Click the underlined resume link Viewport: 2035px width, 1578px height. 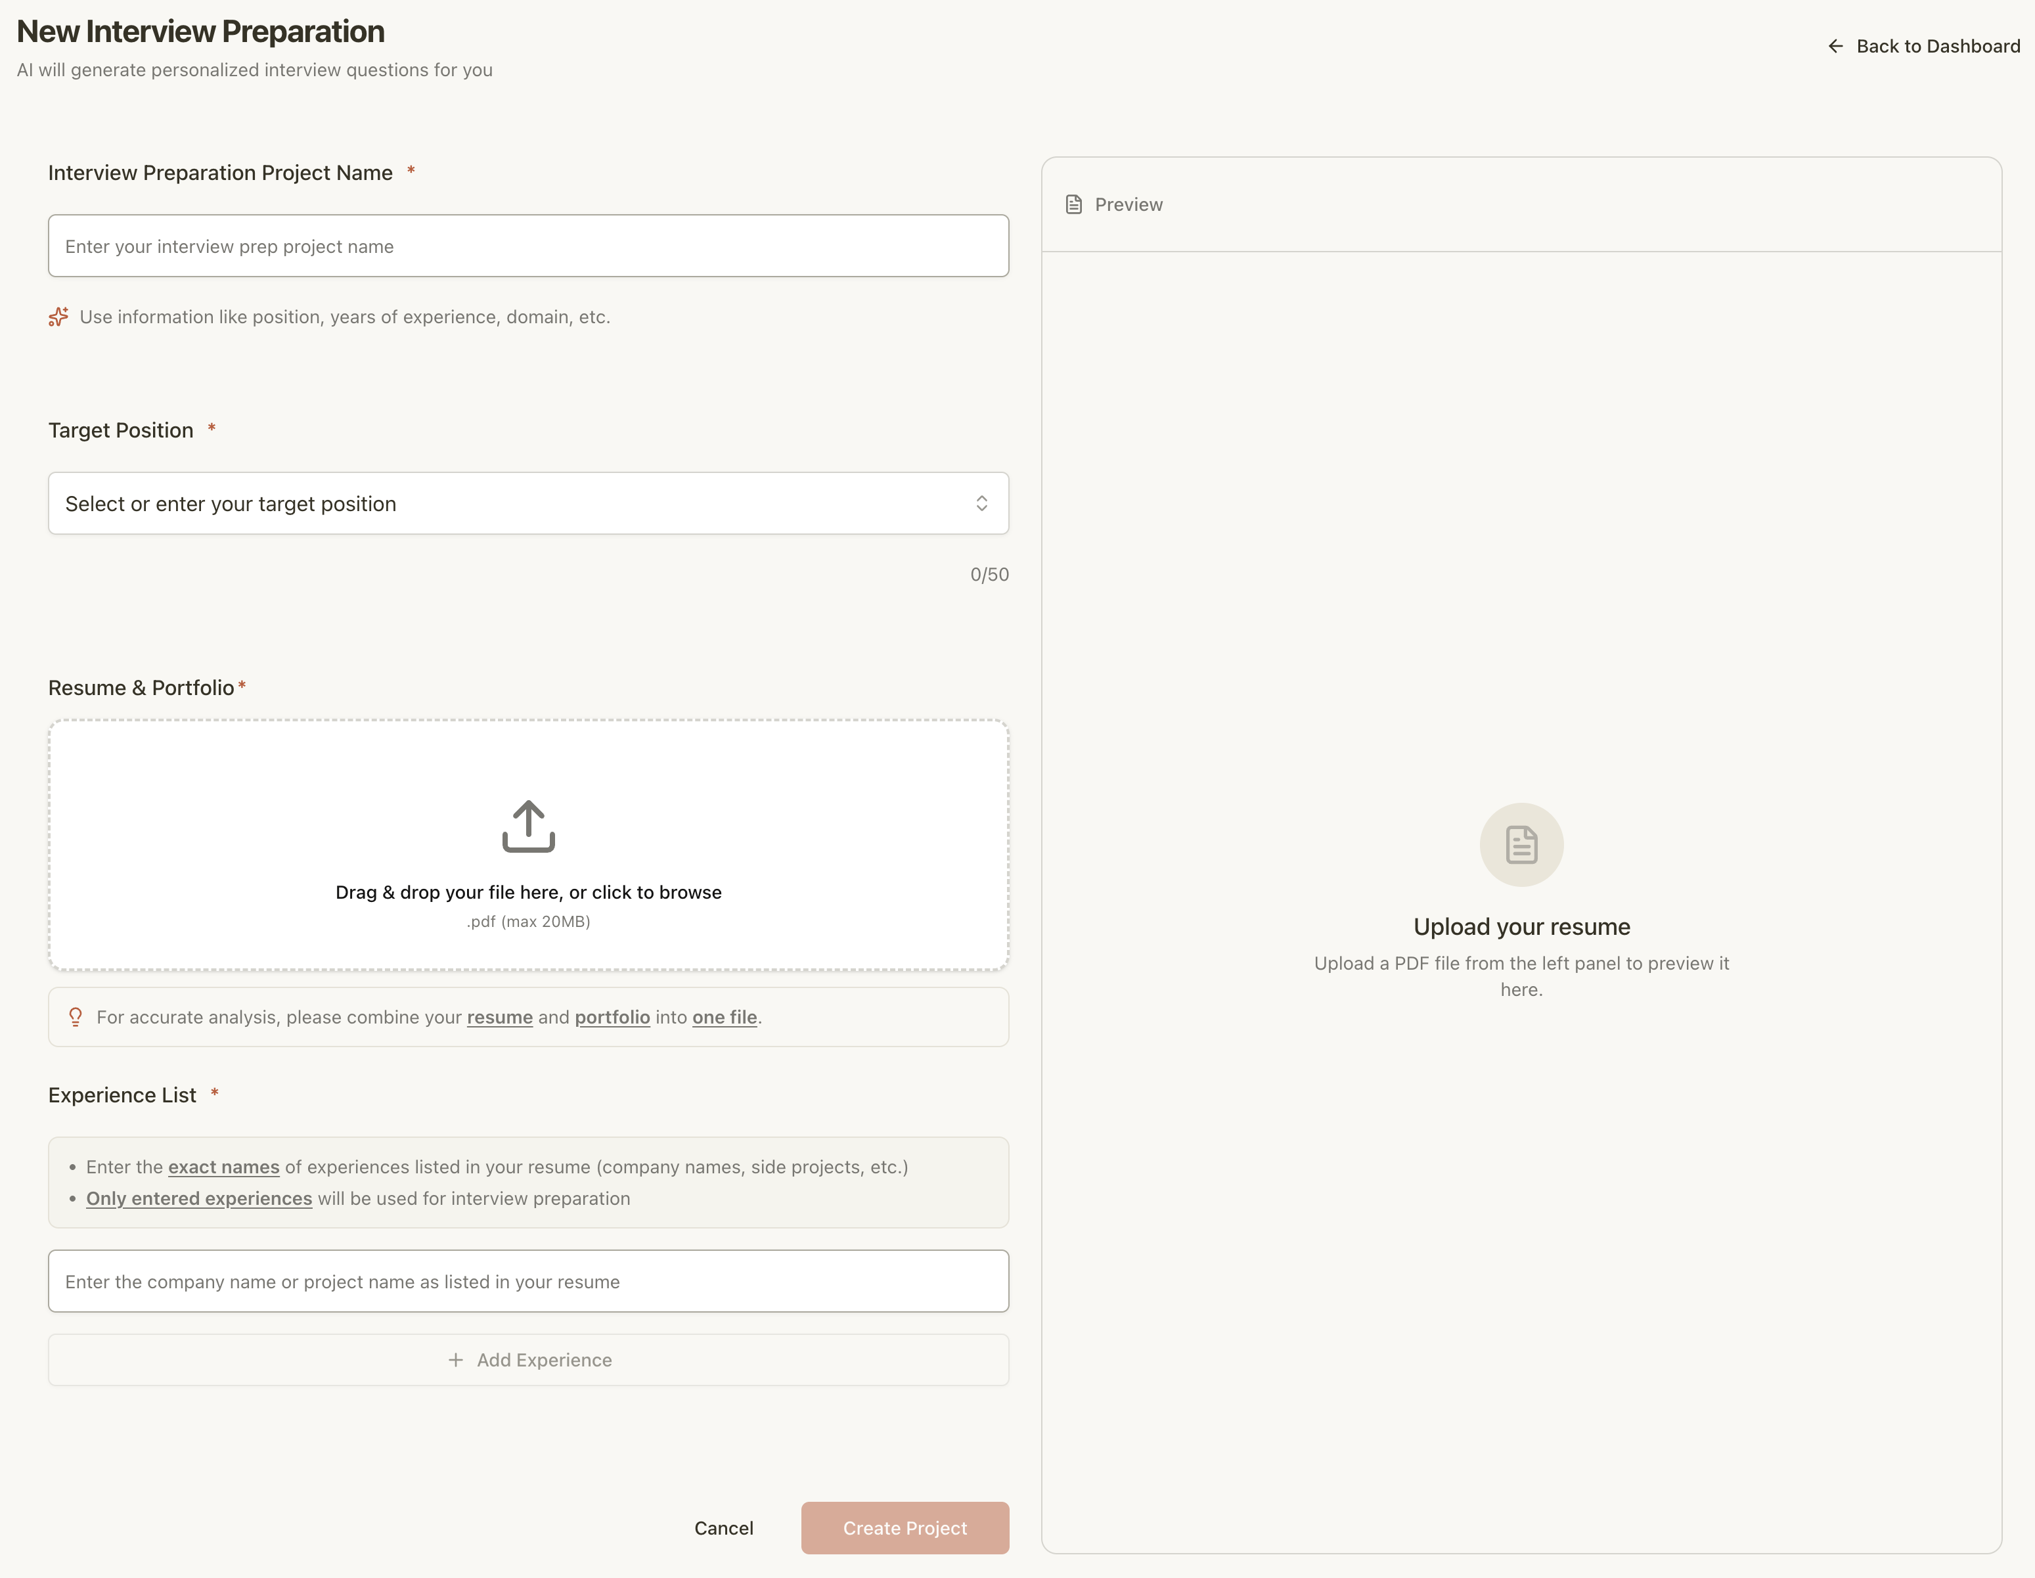[x=499, y=1017]
